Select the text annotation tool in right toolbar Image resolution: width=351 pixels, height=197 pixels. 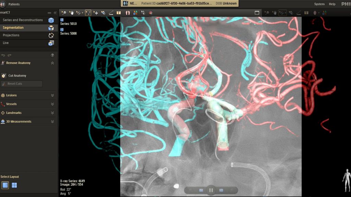[x=306, y=13]
